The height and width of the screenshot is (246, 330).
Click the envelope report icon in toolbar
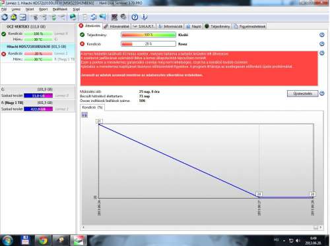(22, 17)
